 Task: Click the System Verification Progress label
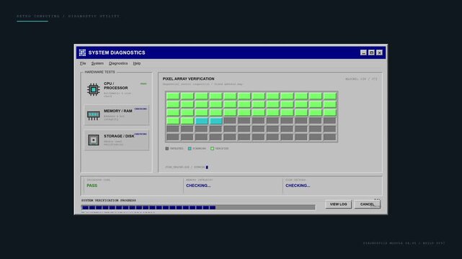pos(108,200)
